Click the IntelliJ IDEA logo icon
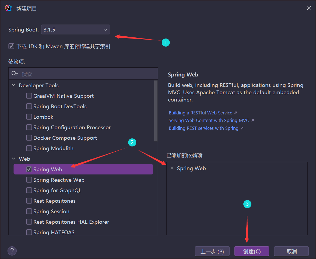This screenshot has width=316, height=259. pos(8,8)
